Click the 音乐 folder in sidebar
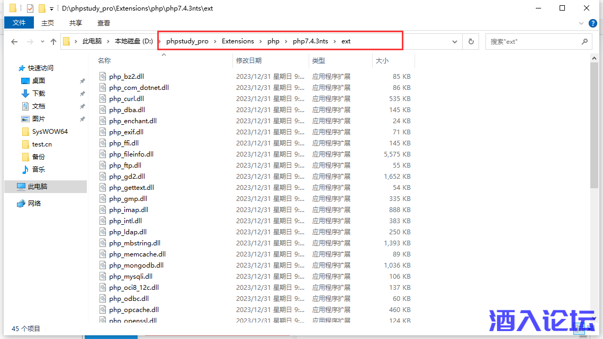603x339 pixels. [x=39, y=170]
